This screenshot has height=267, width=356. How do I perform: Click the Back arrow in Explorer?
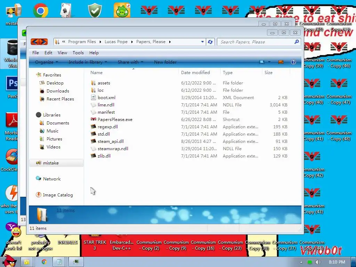coord(35,42)
